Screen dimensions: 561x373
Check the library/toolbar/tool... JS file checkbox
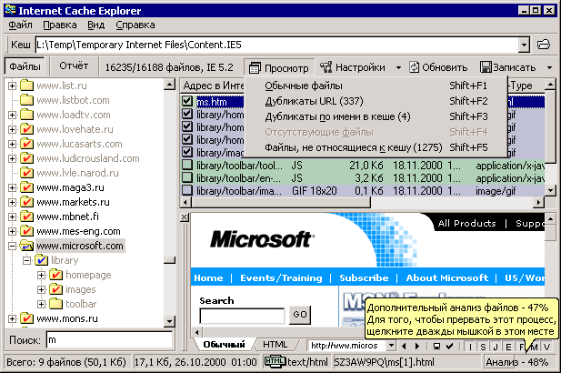tap(187, 165)
